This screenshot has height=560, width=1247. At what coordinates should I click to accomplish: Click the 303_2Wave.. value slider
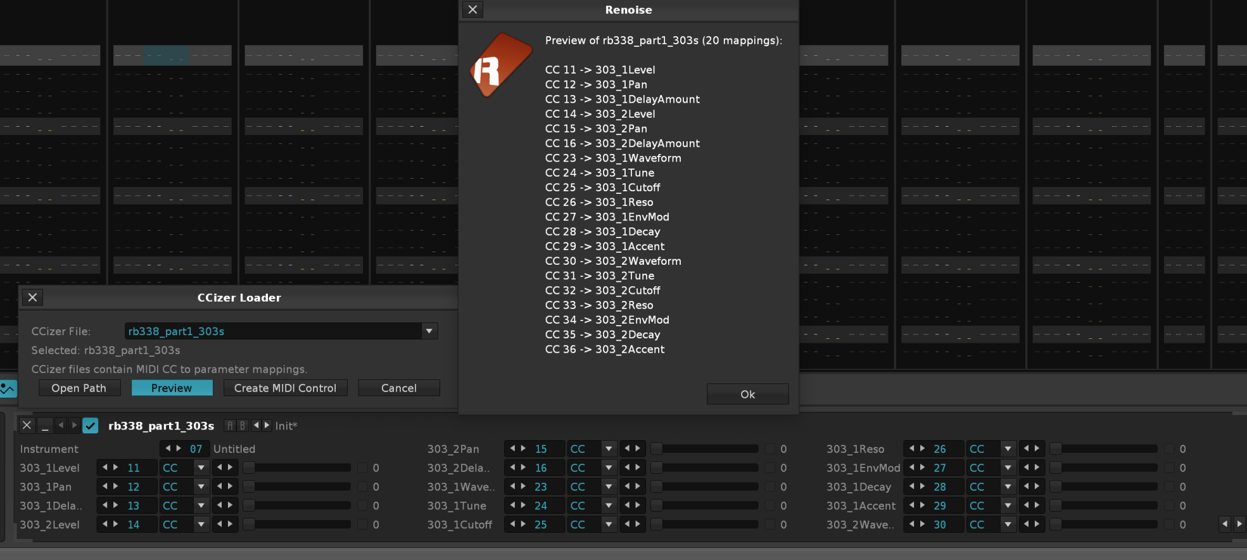[x=1104, y=525]
